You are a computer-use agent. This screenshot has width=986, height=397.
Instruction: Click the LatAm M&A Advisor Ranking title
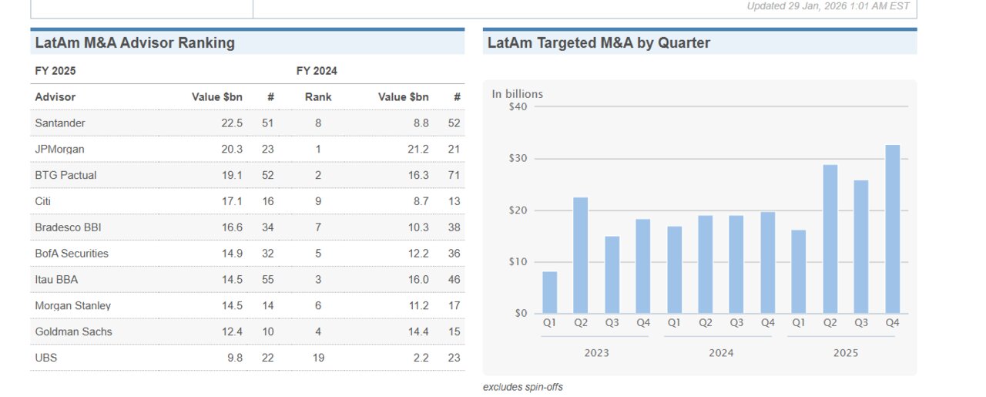(135, 43)
